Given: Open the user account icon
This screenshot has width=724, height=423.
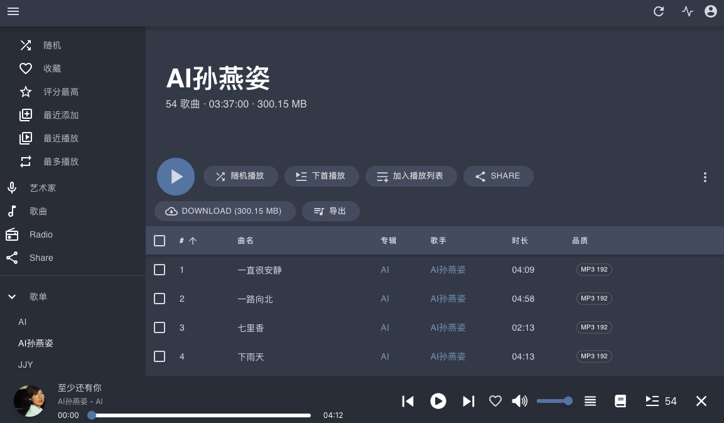Looking at the screenshot, I should pyautogui.click(x=710, y=11).
